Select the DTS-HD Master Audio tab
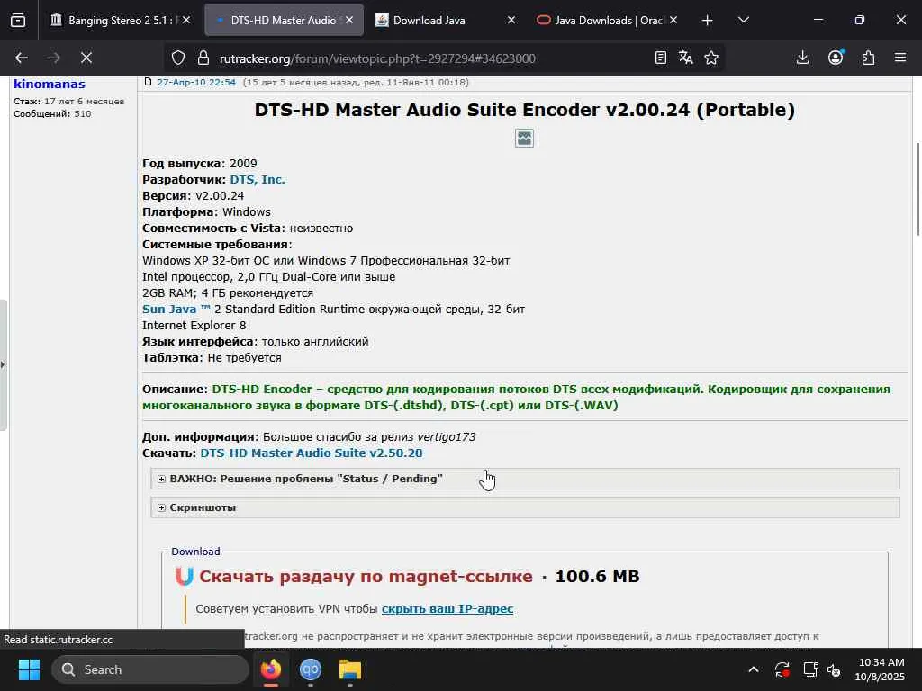Image resolution: width=922 pixels, height=691 pixels. (x=284, y=21)
